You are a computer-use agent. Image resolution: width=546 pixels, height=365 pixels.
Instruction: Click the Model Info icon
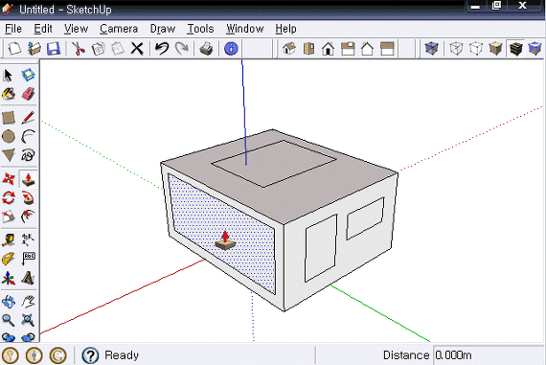coord(231,49)
